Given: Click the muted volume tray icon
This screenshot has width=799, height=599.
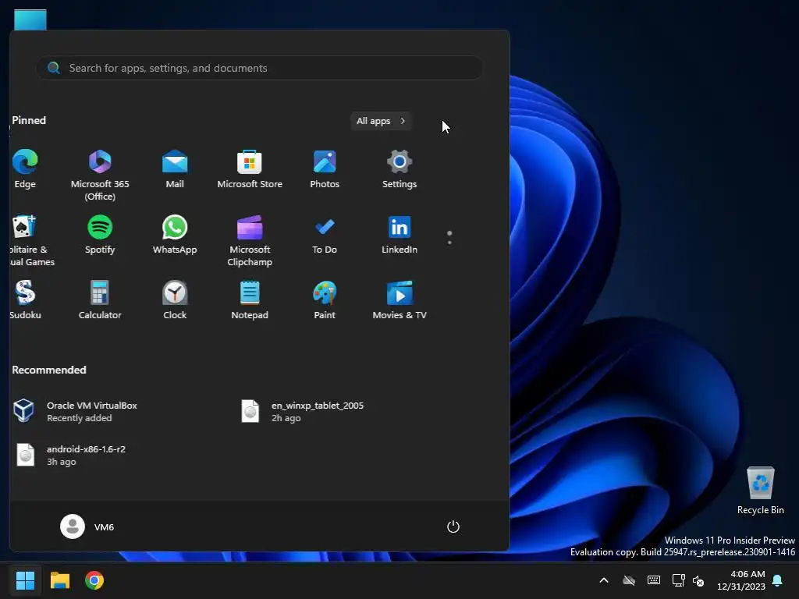Looking at the screenshot, I should [x=698, y=580].
